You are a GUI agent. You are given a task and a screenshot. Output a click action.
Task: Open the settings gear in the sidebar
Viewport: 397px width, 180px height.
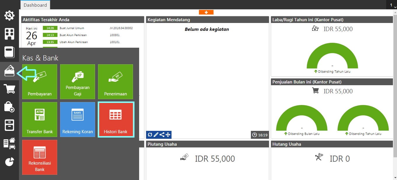click(9, 16)
